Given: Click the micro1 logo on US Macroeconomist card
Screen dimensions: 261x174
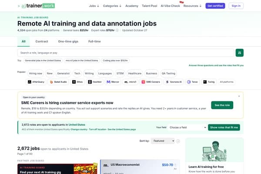Looking at the screenshot, I should (x=106, y=165).
